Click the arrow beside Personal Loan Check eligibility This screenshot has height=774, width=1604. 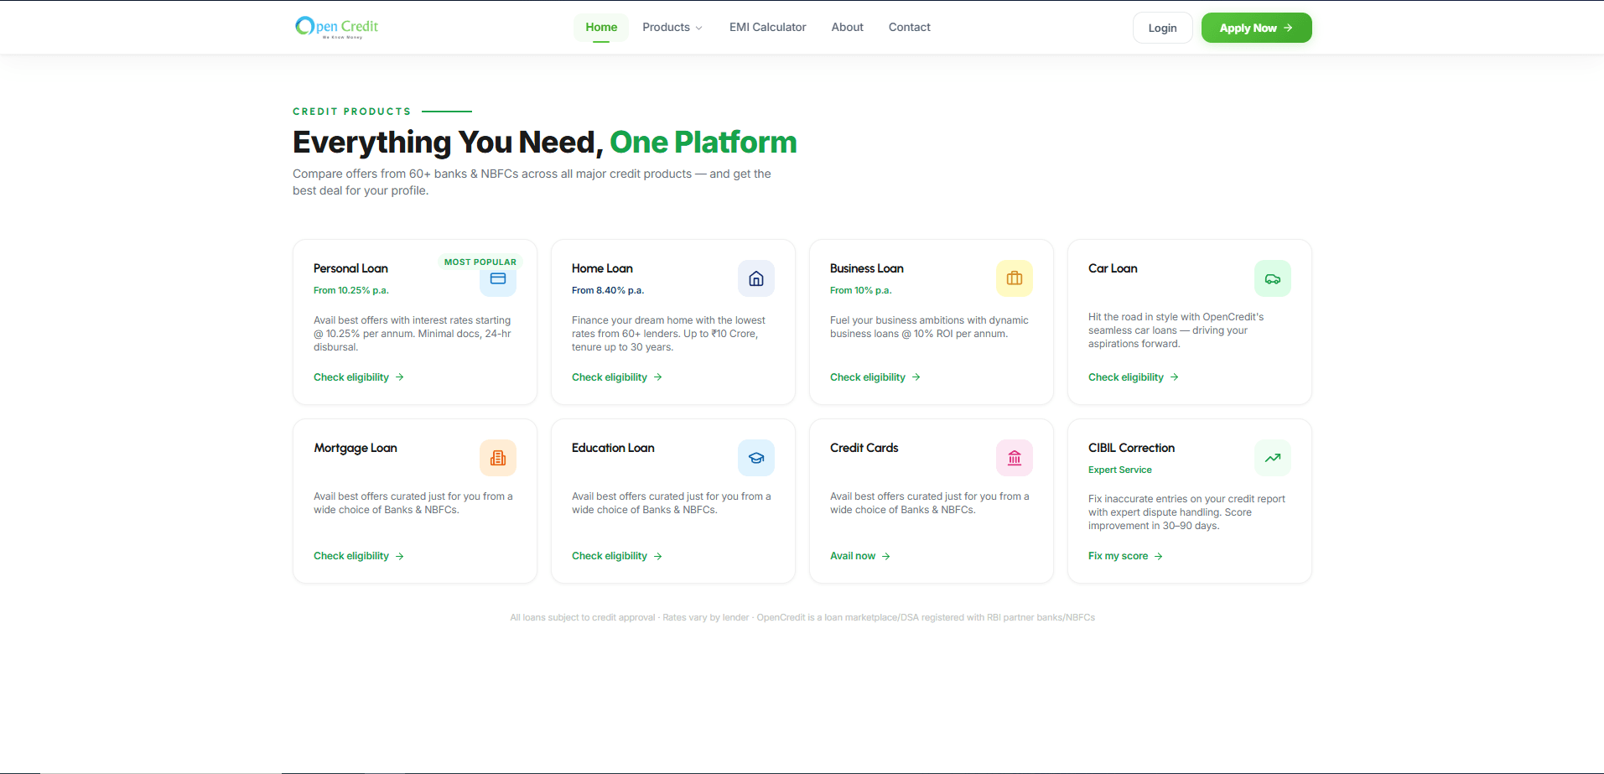400,377
